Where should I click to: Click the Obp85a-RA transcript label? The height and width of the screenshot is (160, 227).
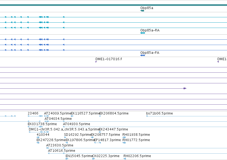click(x=150, y=30)
